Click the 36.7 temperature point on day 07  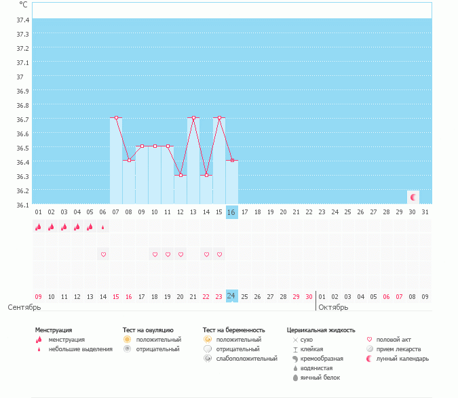[116, 118]
